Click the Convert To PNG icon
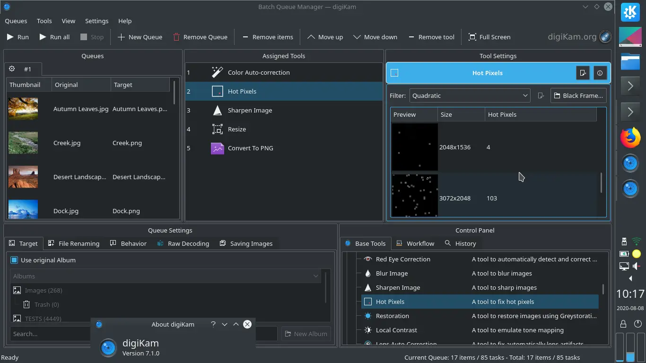646x363 pixels. point(217,148)
